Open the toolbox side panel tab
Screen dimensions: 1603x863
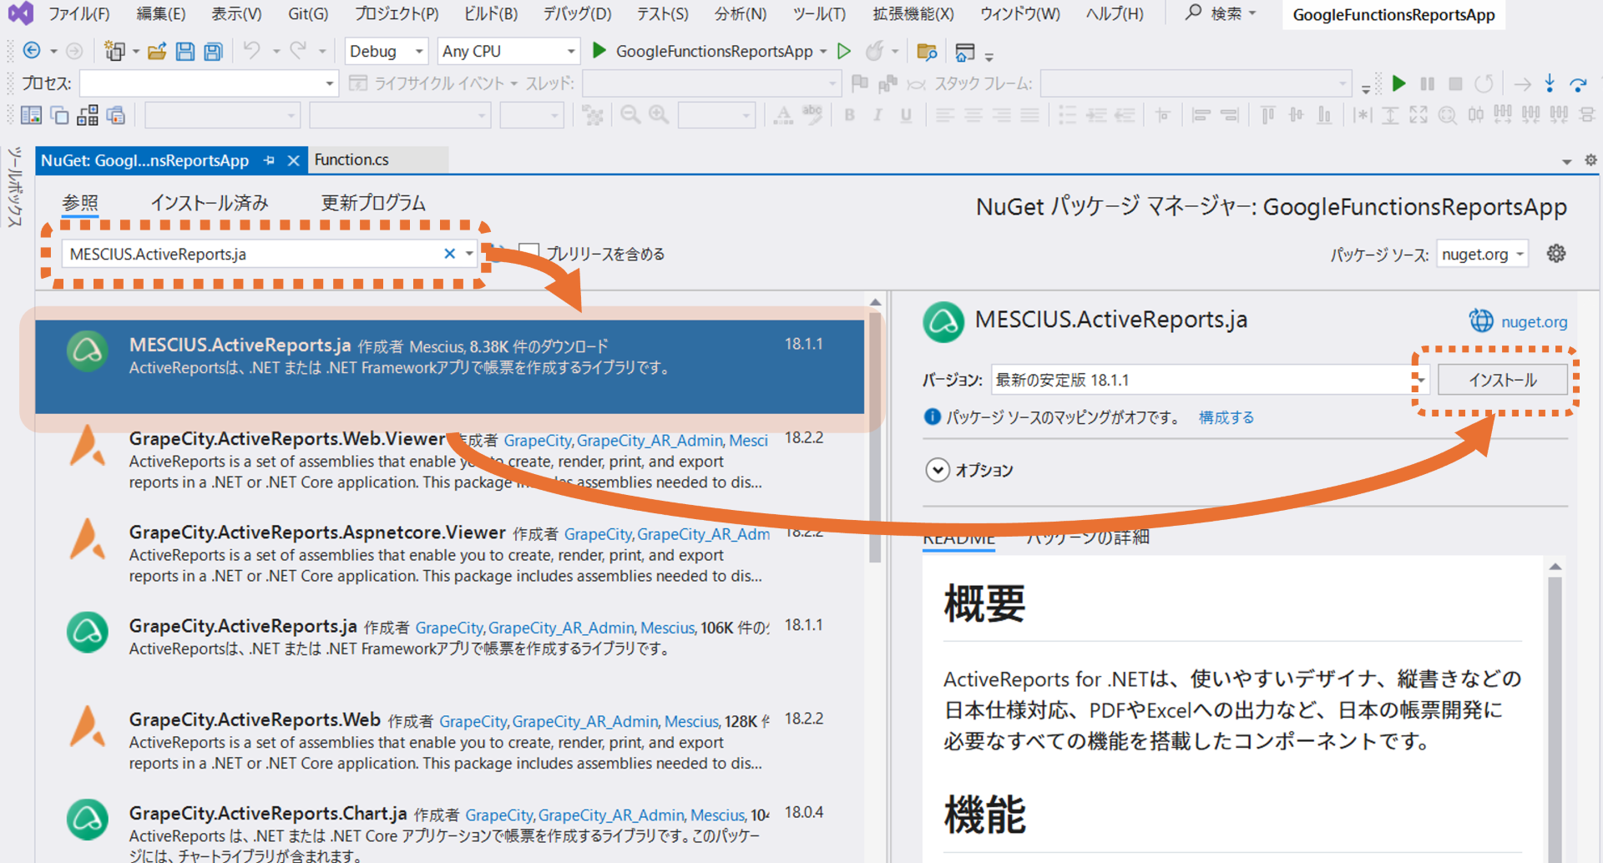(14, 186)
